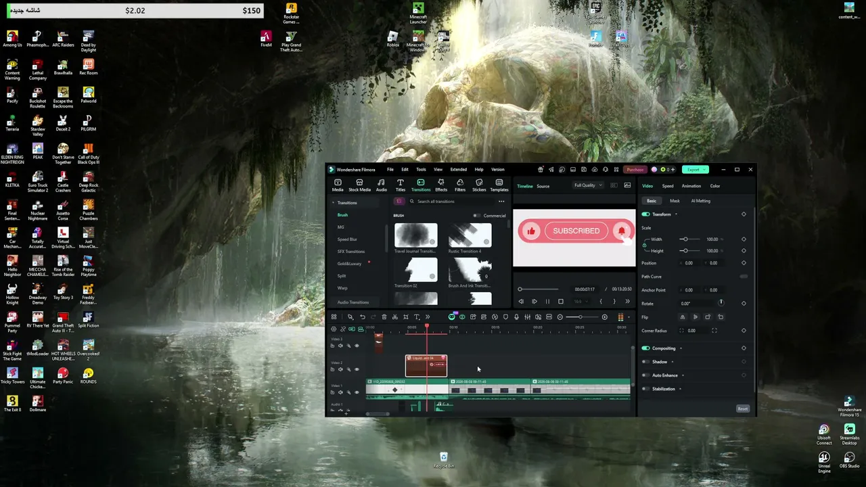
Task: Open the voiceover microphone tool
Action: (516, 317)
